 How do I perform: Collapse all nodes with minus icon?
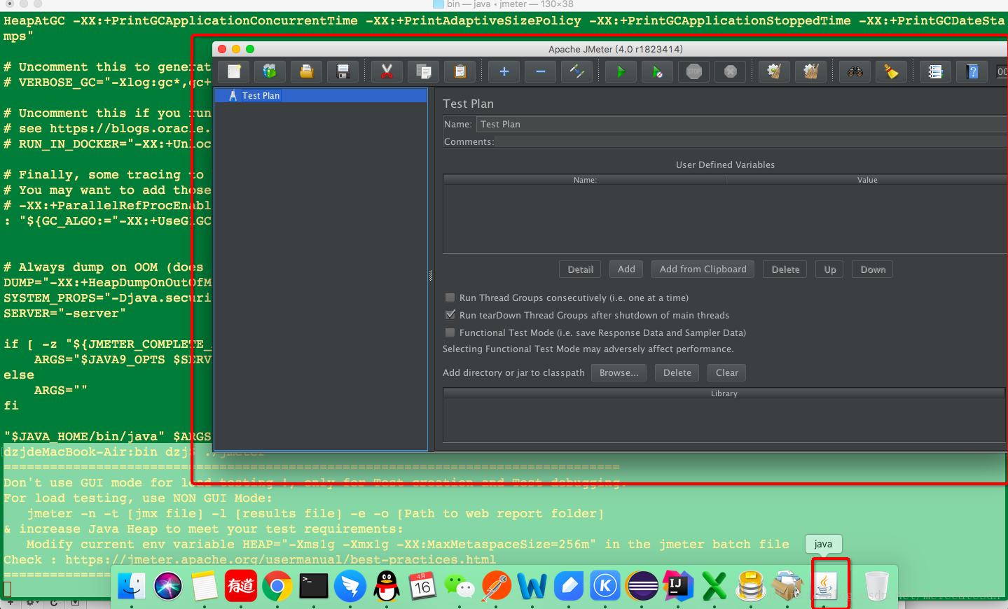540,71
